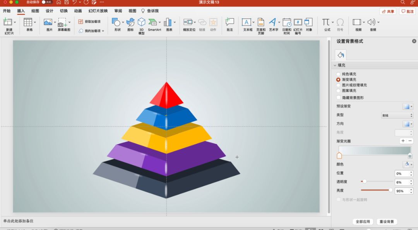Click the 3D model icon
Viewport: 418px width, 230px height.
pyautogui.click(x=141, y=22)
